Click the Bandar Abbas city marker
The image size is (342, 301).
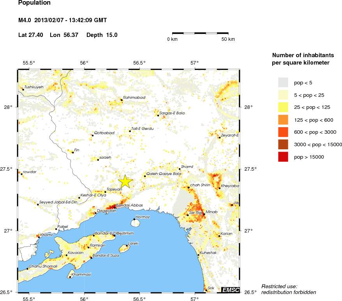pos(115,207)
